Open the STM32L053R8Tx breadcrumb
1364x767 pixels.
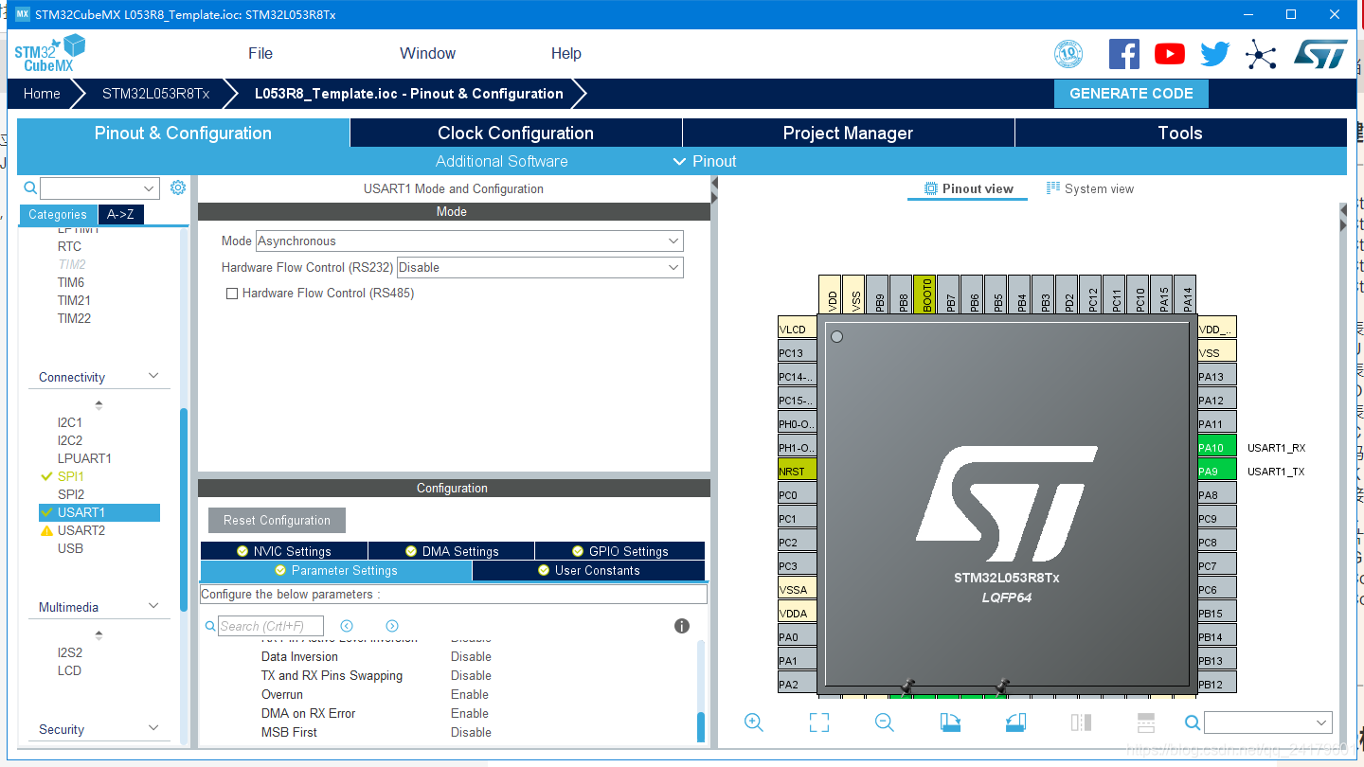[155, 94]
